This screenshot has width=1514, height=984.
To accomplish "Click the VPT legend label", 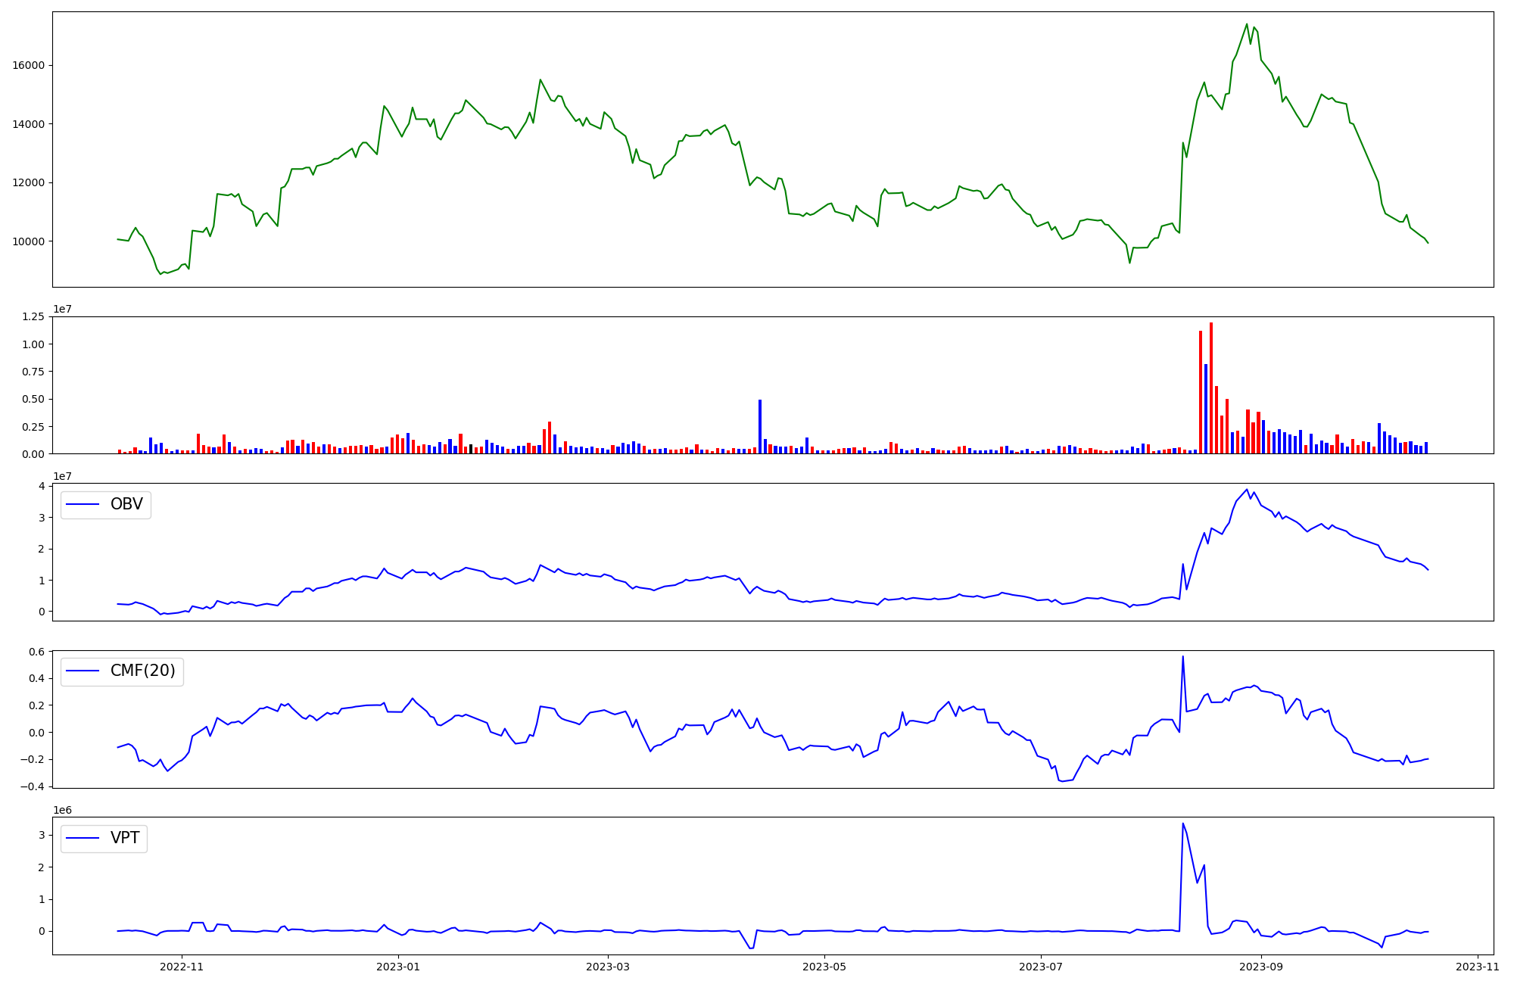I will 125,838.
